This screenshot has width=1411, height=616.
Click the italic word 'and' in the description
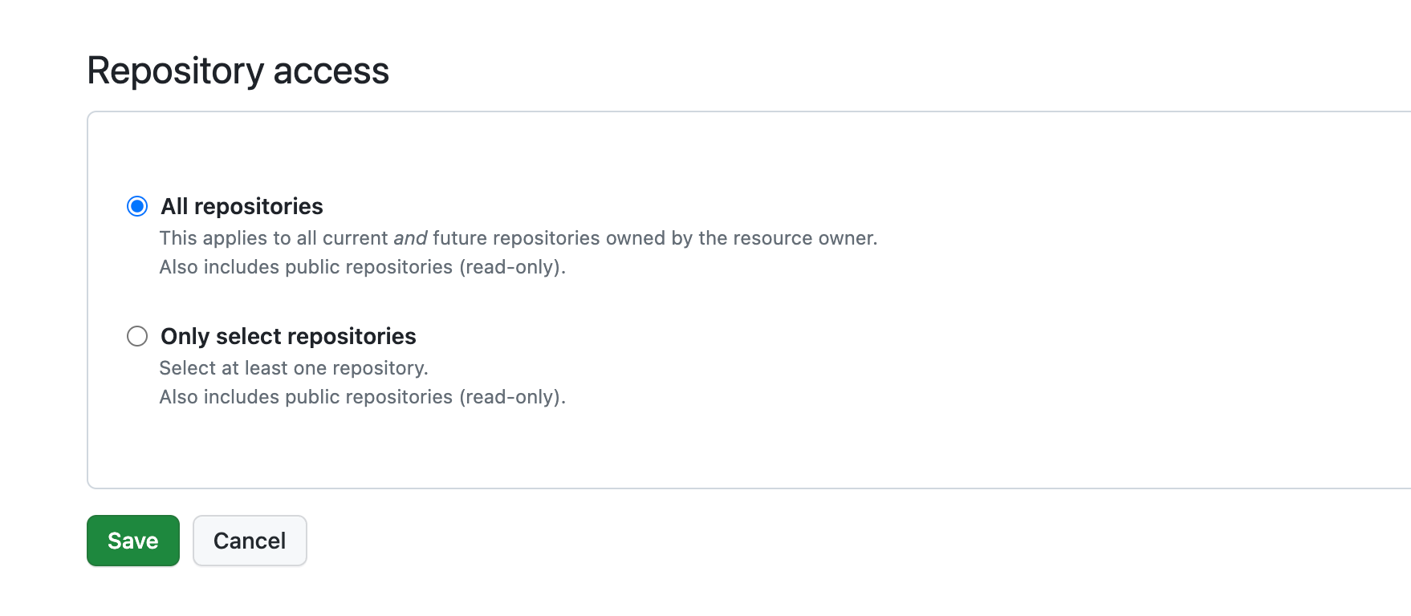410,238
